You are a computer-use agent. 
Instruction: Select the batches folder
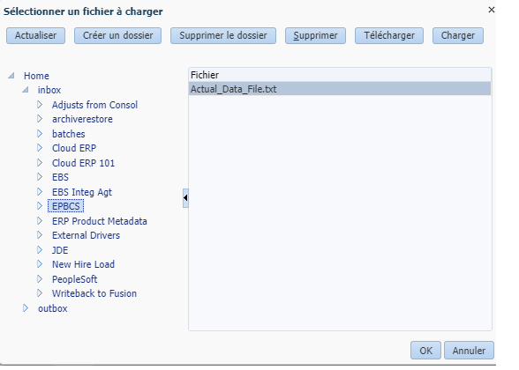coord(69,134)
